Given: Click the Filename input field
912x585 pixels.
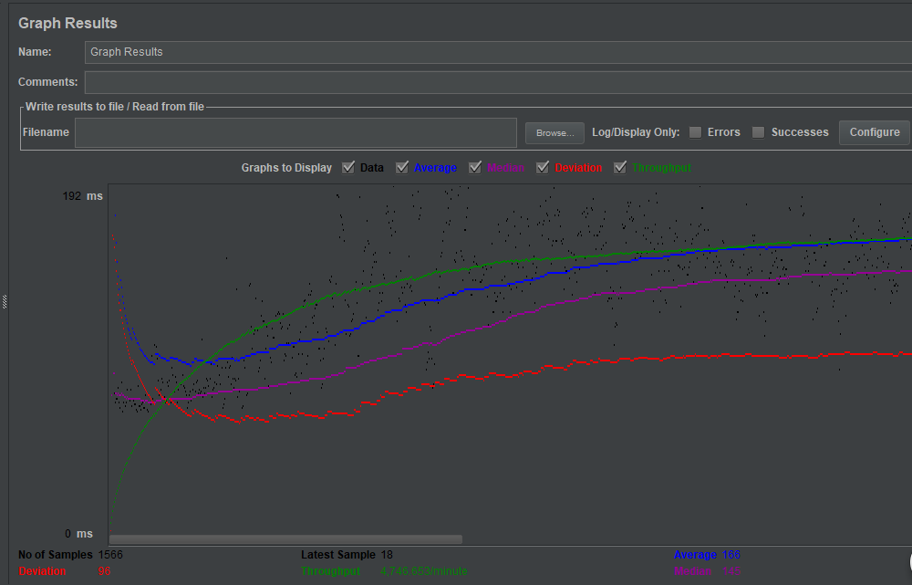Looking at the screenshot, I should click(295, 132).
